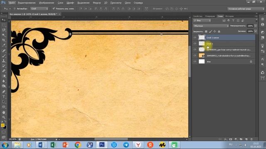
Task: Filter layers by text type
Action: tap(233, 20)
